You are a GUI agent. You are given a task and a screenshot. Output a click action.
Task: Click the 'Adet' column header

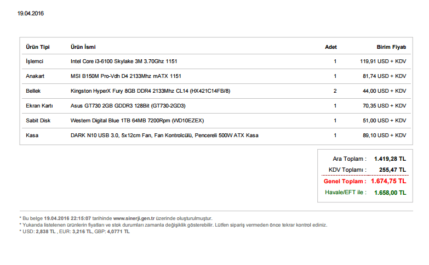(x=331, y=47)
